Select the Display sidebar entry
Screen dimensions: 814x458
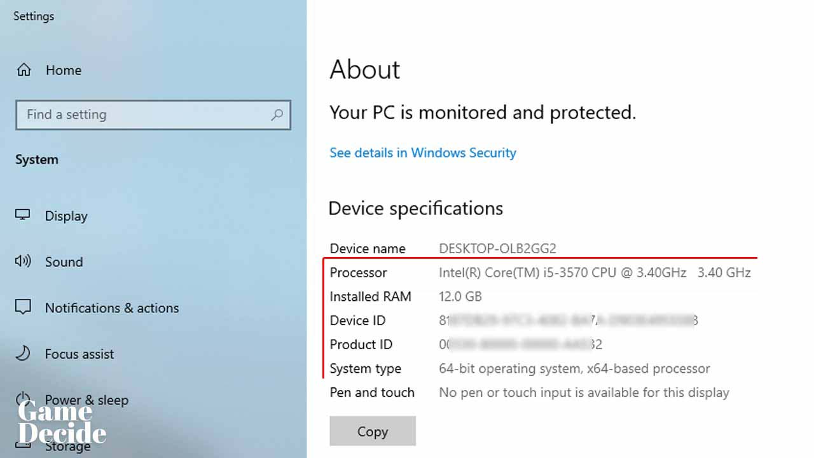[66, 216]
